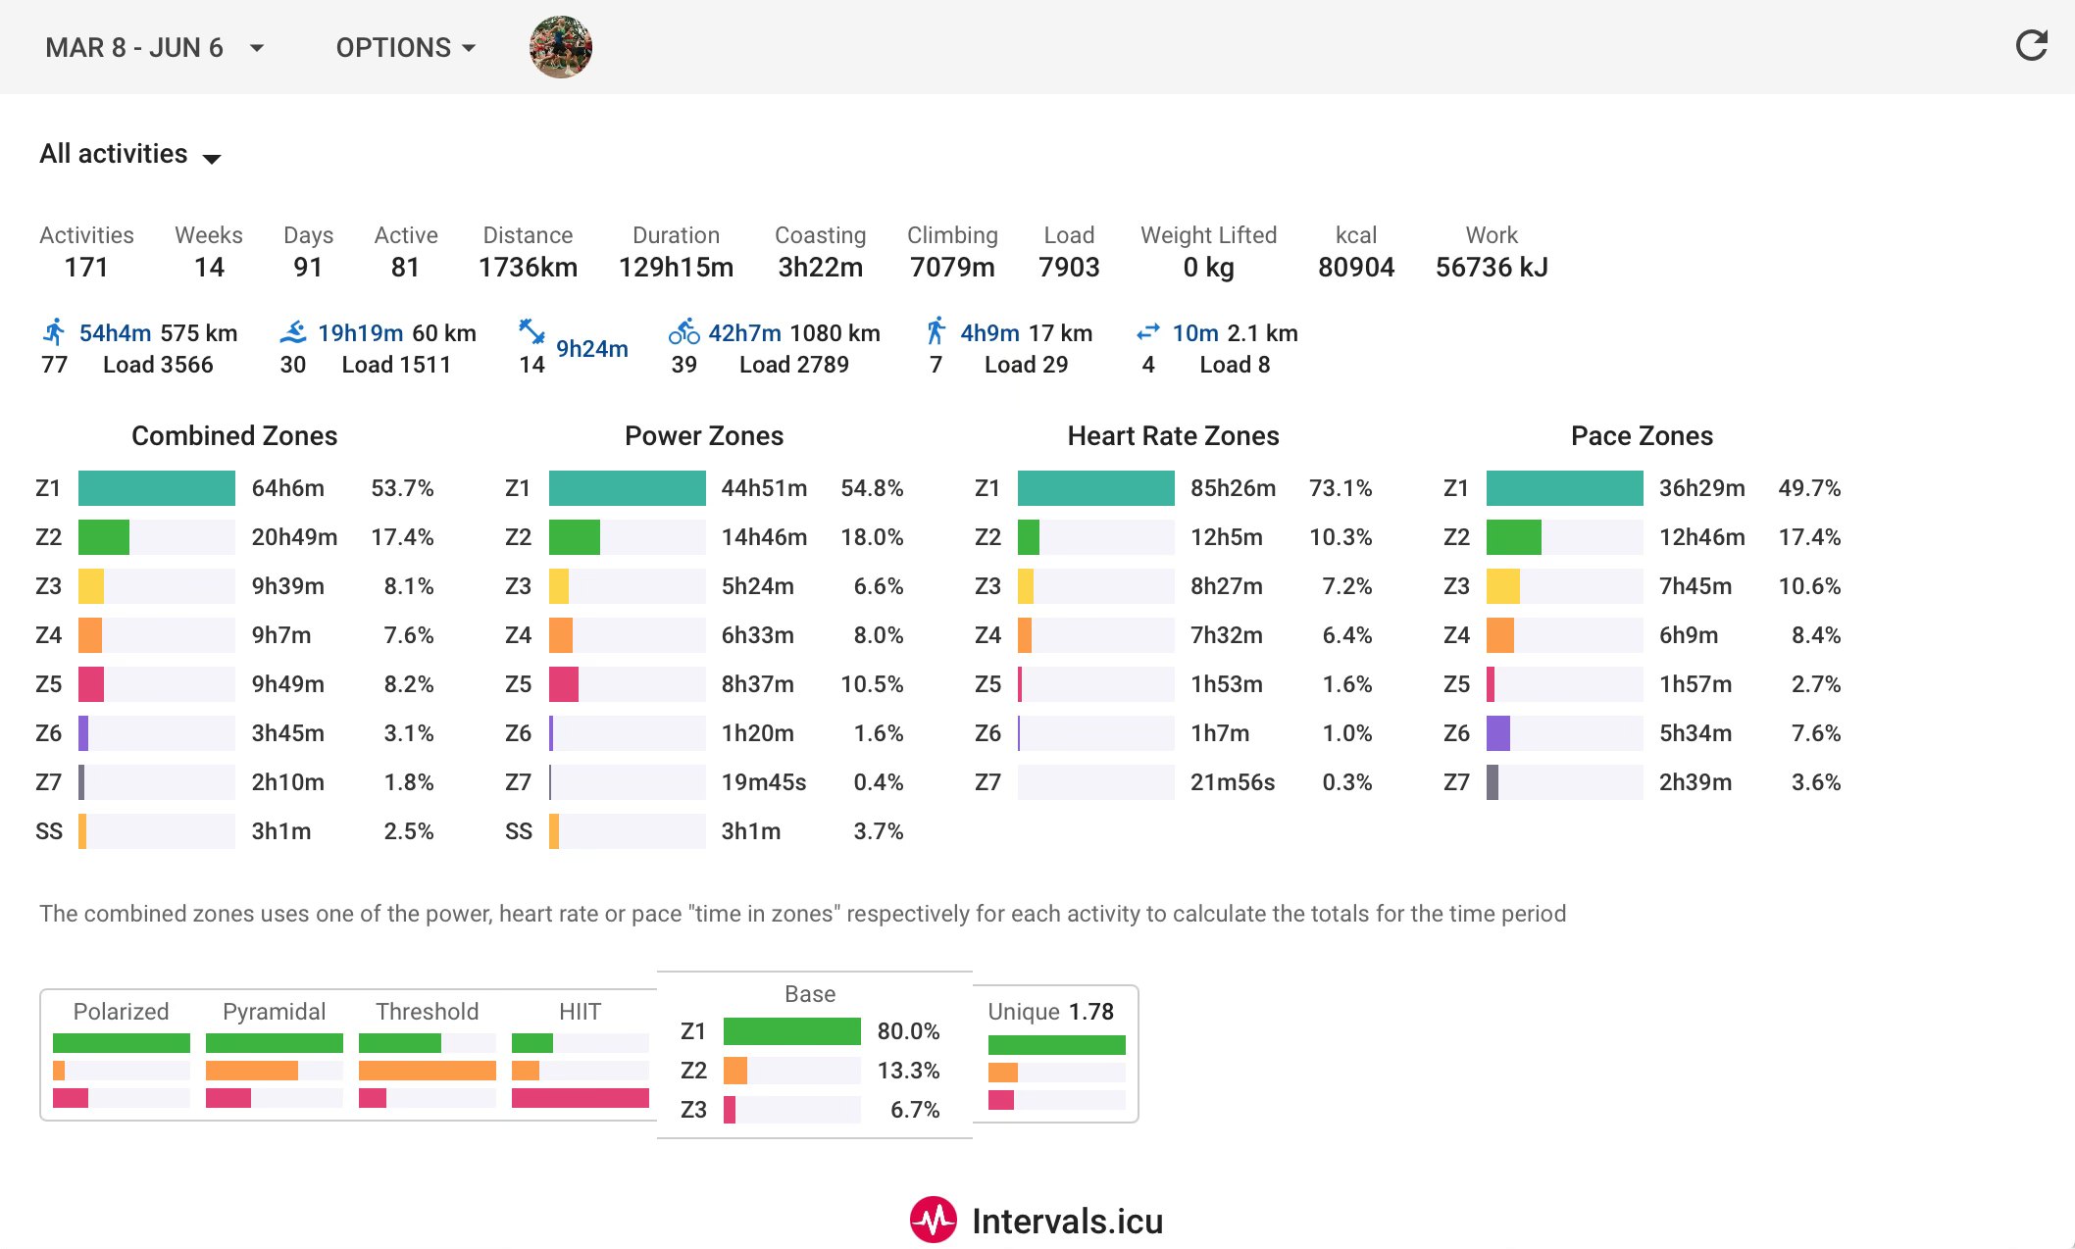Open the MAR 8 - JUN 6 date dropdown
Image resolution: width=2075 pixels, height=1249 pixels.
pos(155,47)
